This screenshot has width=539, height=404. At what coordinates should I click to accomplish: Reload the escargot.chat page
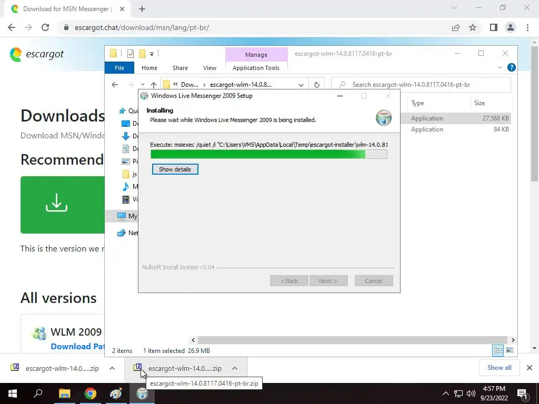45,27
